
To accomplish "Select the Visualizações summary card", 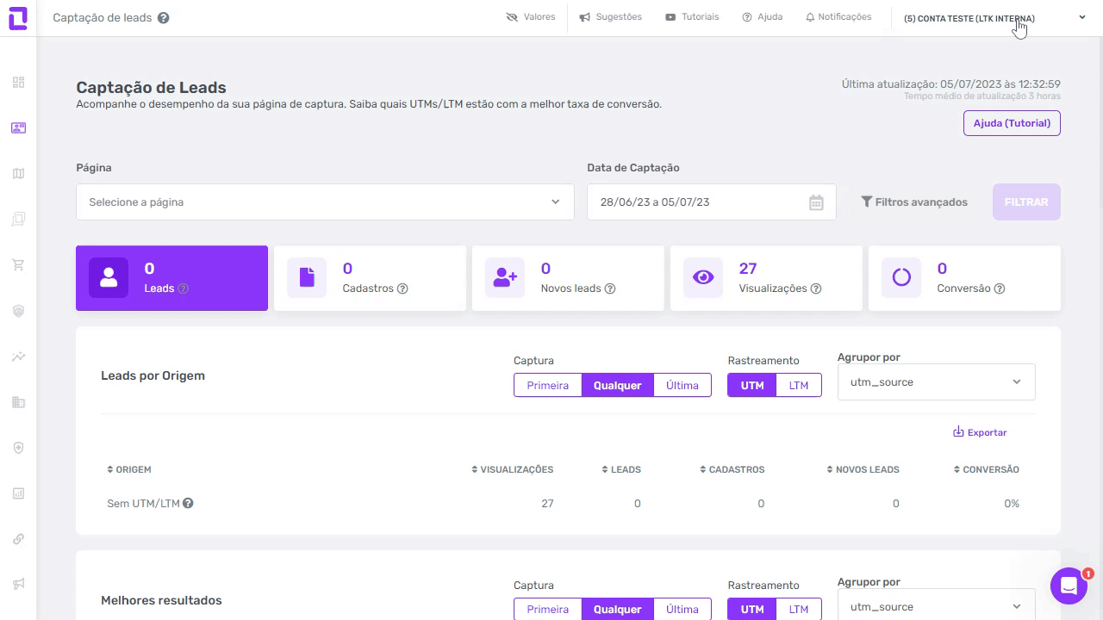I will coord(766,278).
